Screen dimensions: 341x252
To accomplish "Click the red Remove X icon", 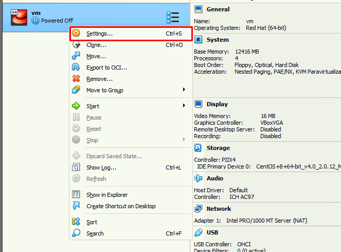I will pos(76,78).
